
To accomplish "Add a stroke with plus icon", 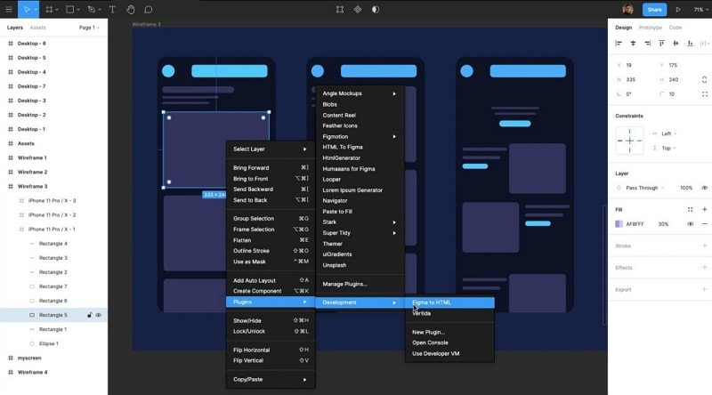I will [x=704, y=246].
